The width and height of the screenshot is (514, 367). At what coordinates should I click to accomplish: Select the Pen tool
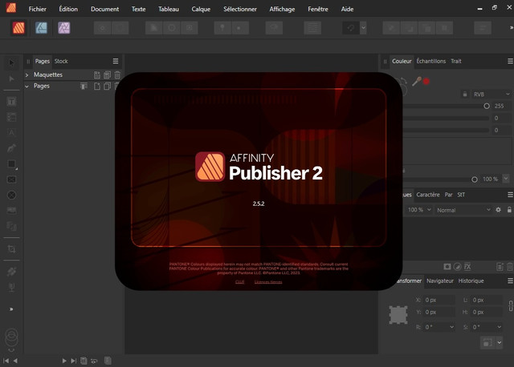tap(11, 148)
